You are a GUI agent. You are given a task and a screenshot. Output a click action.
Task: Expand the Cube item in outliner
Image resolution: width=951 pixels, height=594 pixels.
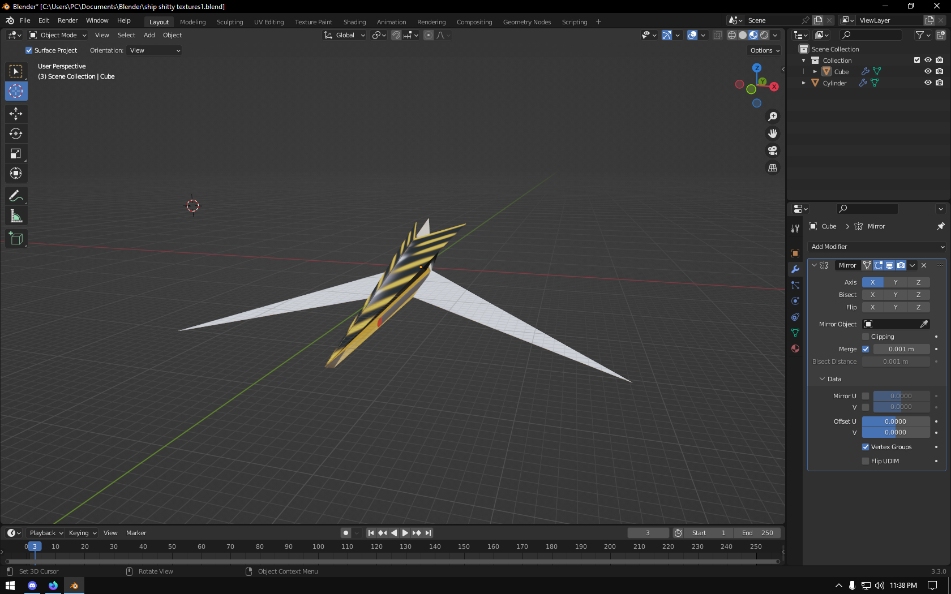pos(815,71)
